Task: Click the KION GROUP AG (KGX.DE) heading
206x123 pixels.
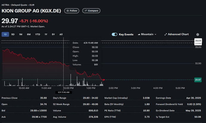Action: click(31, 11)
